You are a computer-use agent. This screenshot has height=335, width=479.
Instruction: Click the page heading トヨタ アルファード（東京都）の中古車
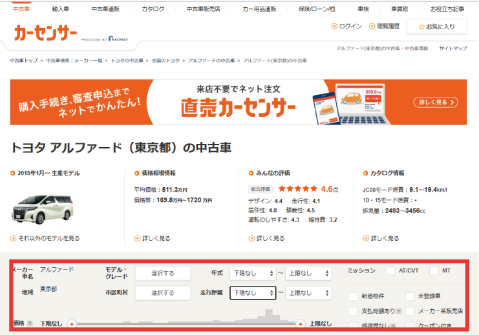(x=121, y=148)
